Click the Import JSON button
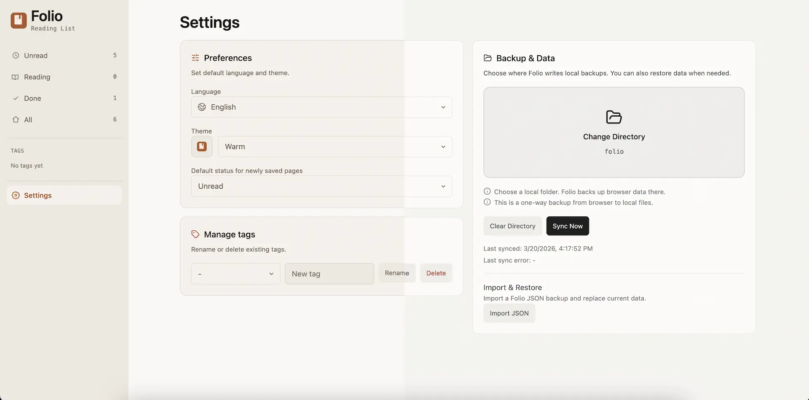 509,313
